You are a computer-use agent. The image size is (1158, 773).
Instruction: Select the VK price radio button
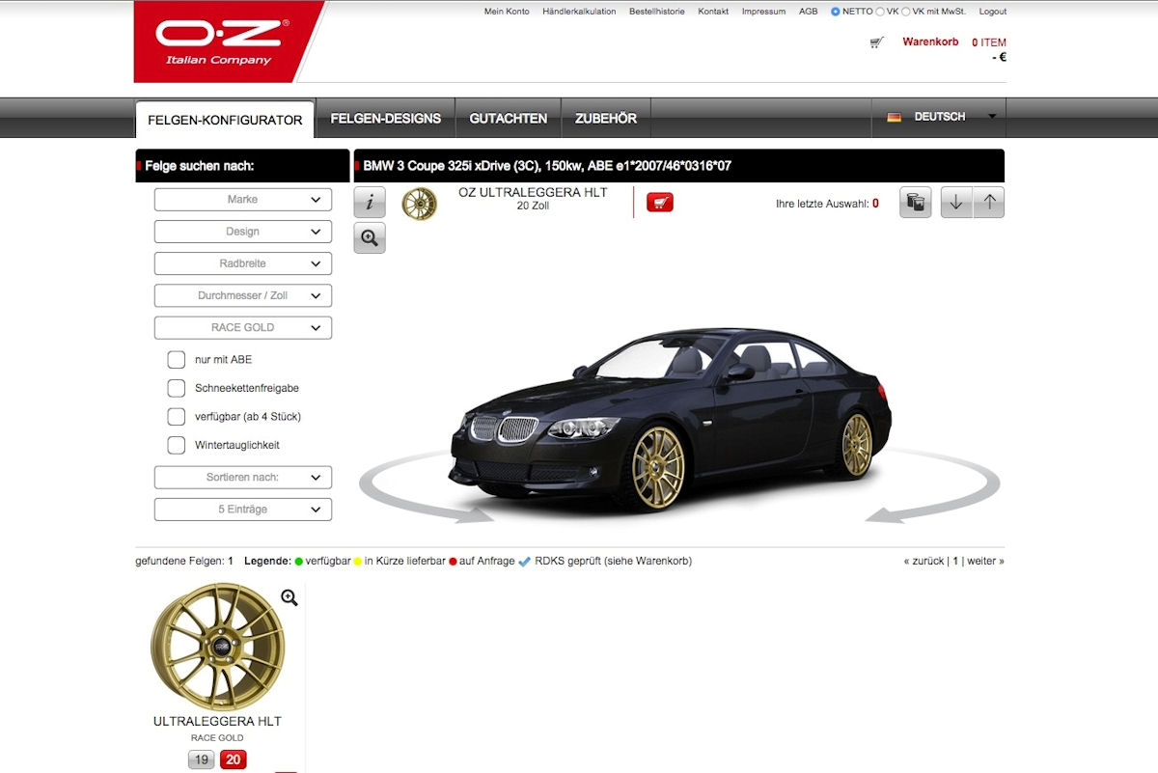point(880,12)
